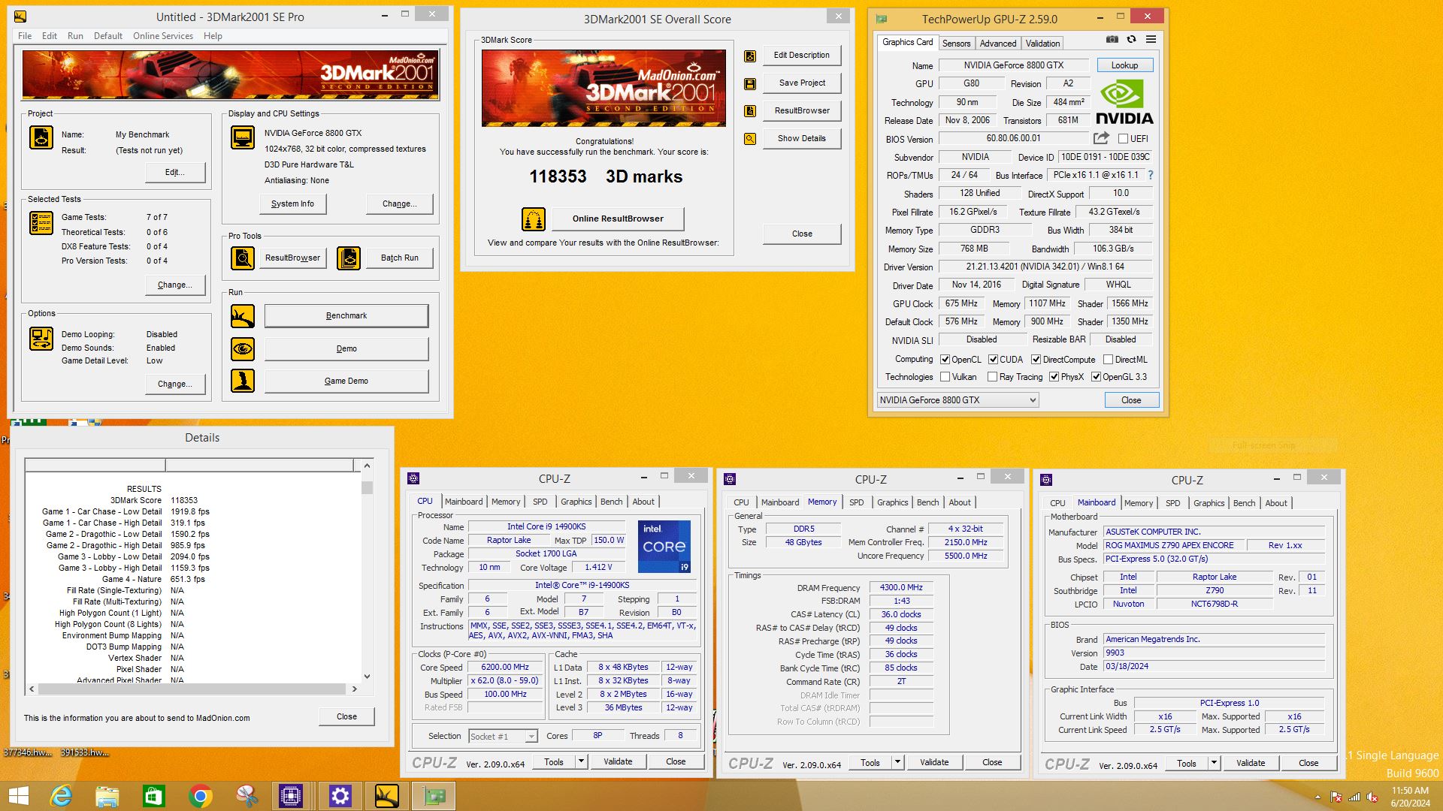Toggle the DirectCompute checkbox
The width and height of the screenshot is (1443, 811).
pos(1036,360)
